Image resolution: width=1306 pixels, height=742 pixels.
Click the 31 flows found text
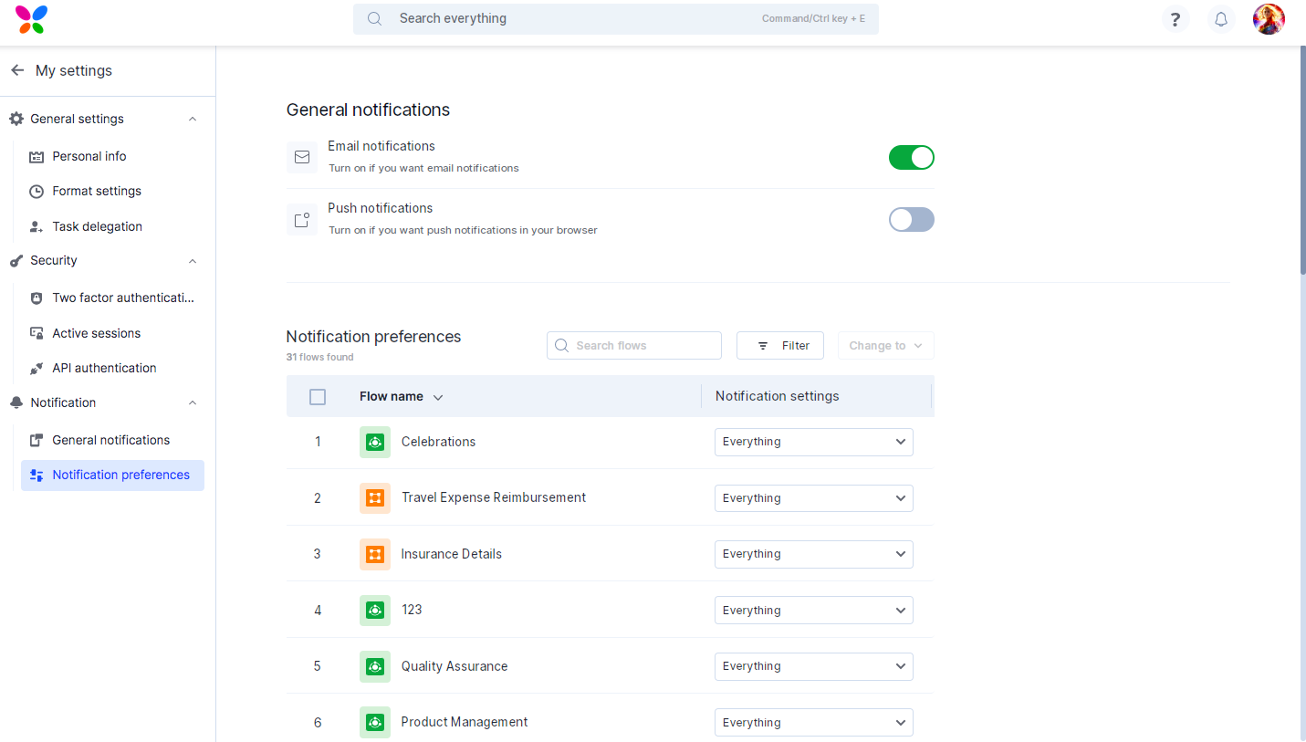[320, 357]
